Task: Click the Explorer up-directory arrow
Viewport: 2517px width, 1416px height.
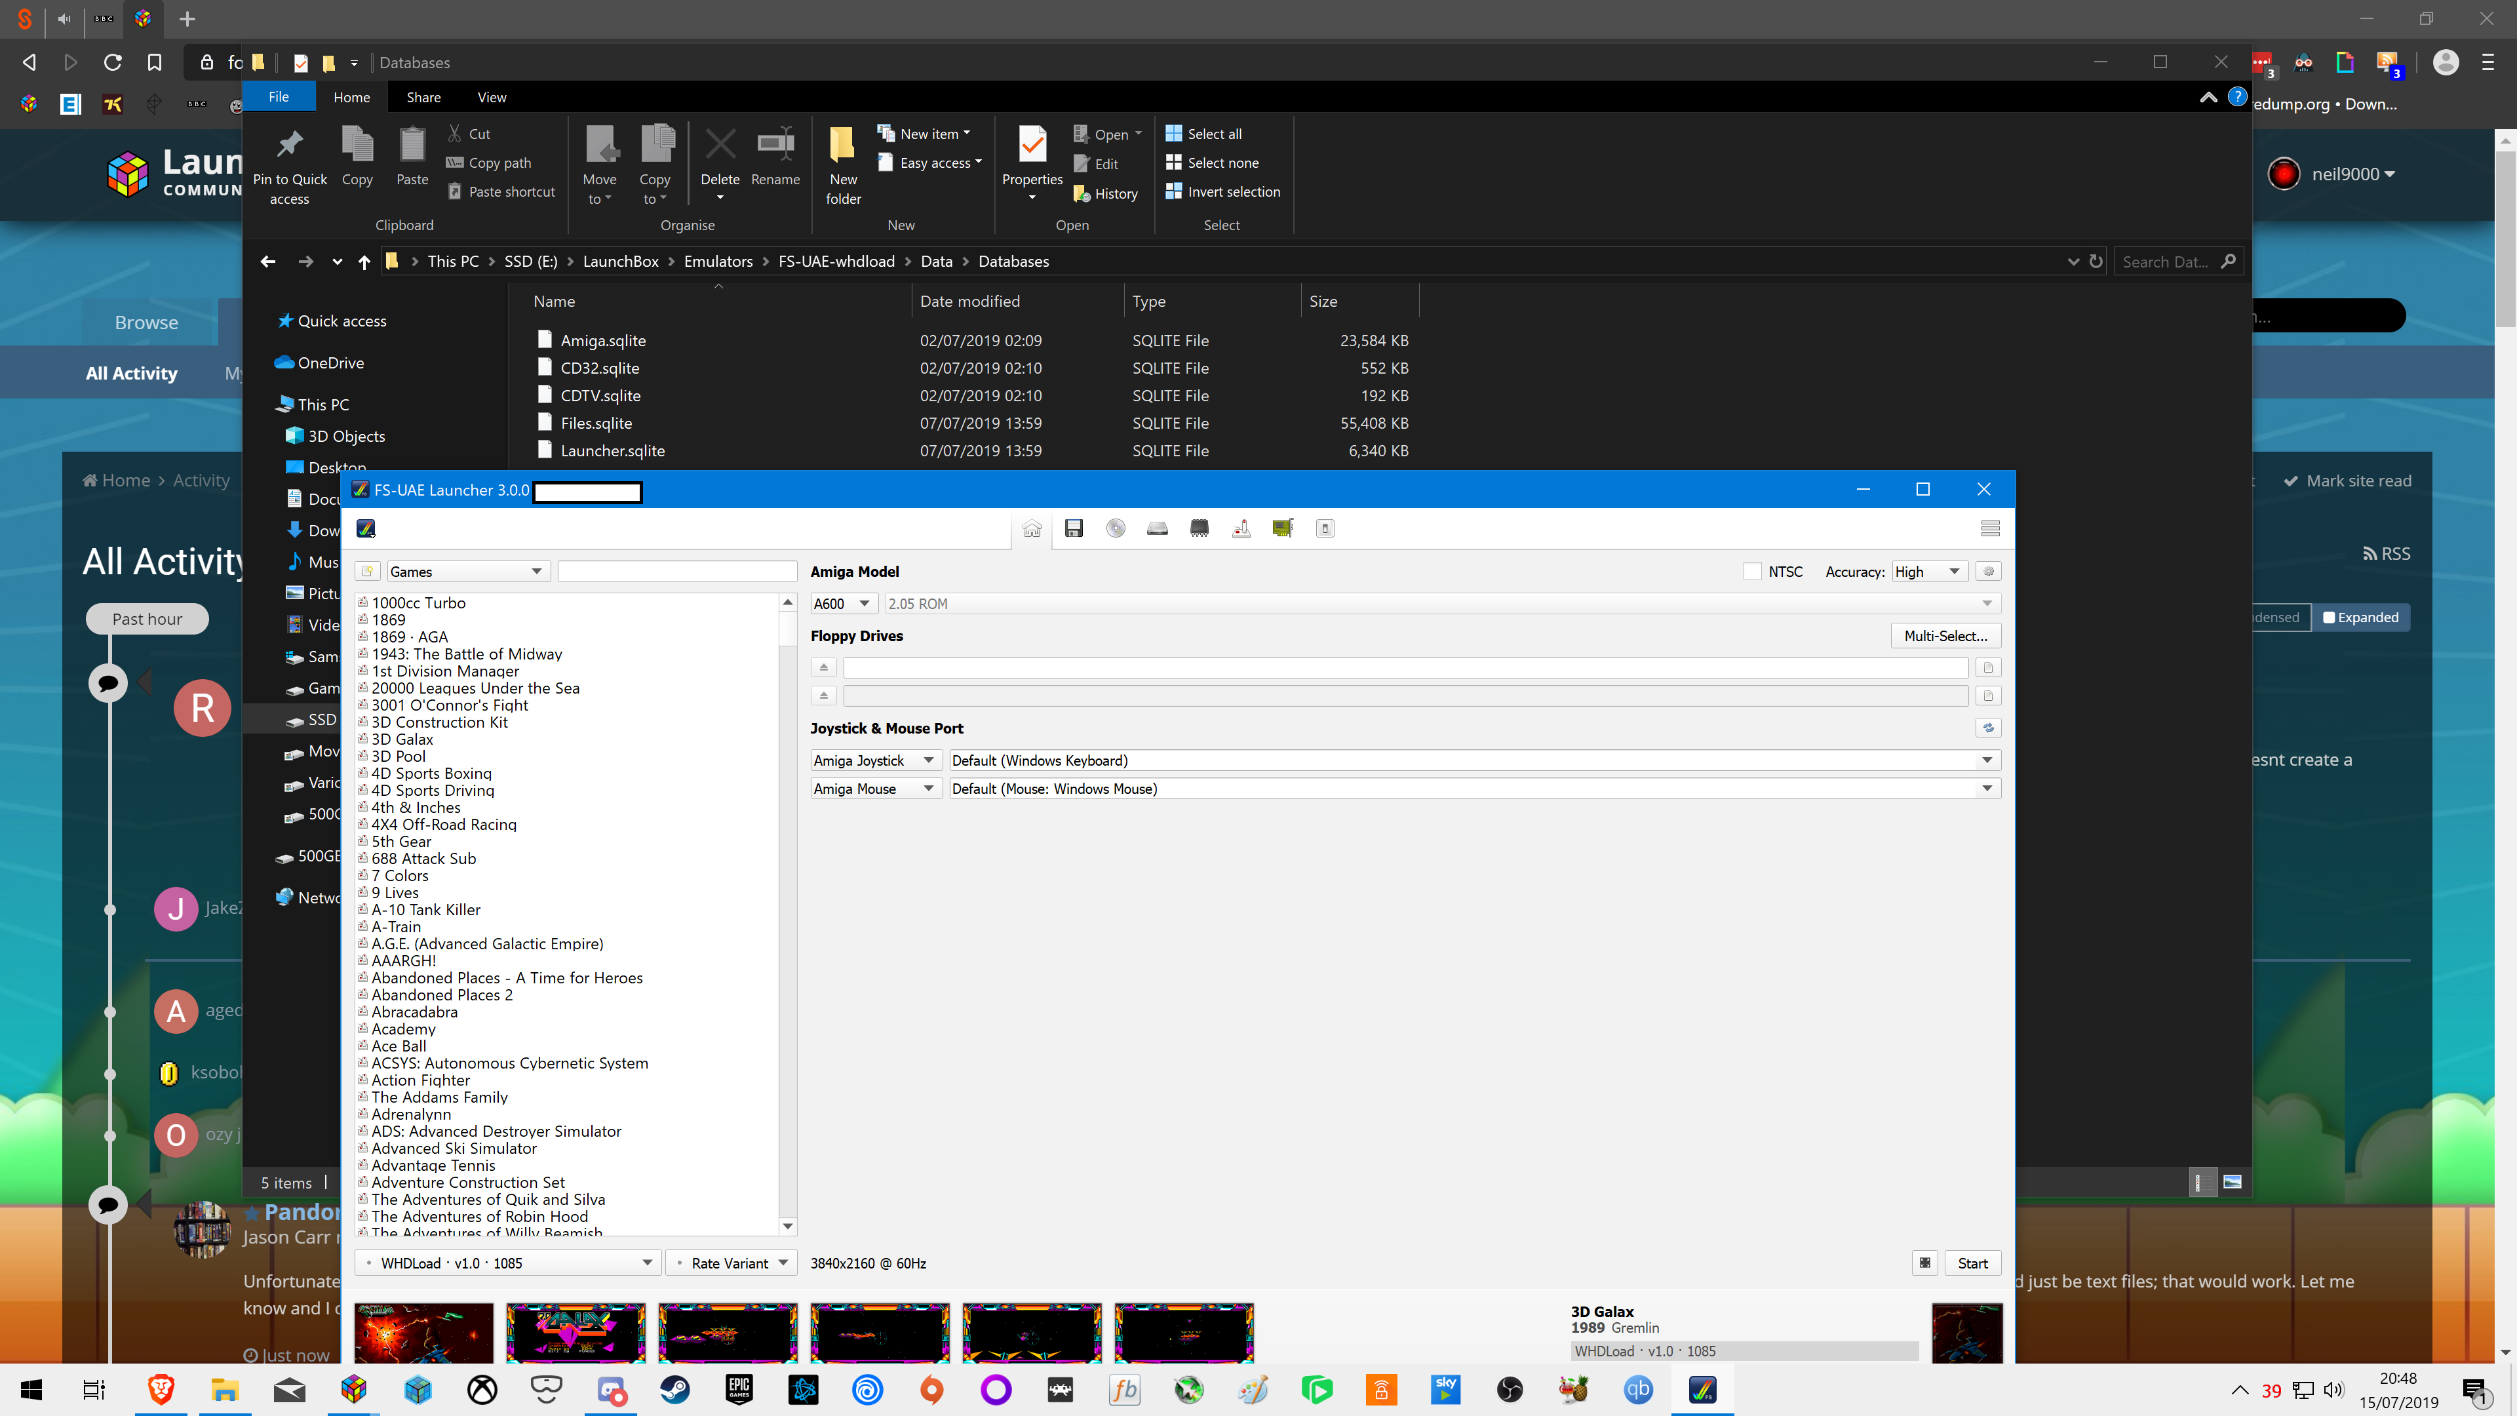Action: [364, 262]
